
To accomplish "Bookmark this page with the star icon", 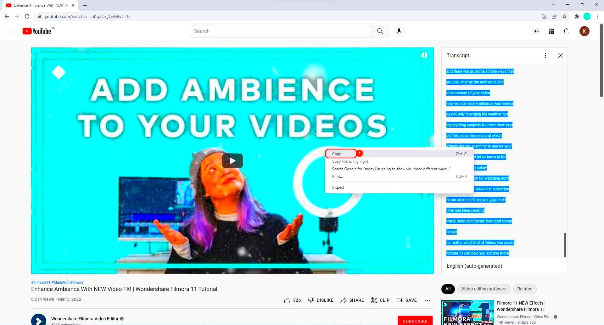I will click(x=564, y=16).
